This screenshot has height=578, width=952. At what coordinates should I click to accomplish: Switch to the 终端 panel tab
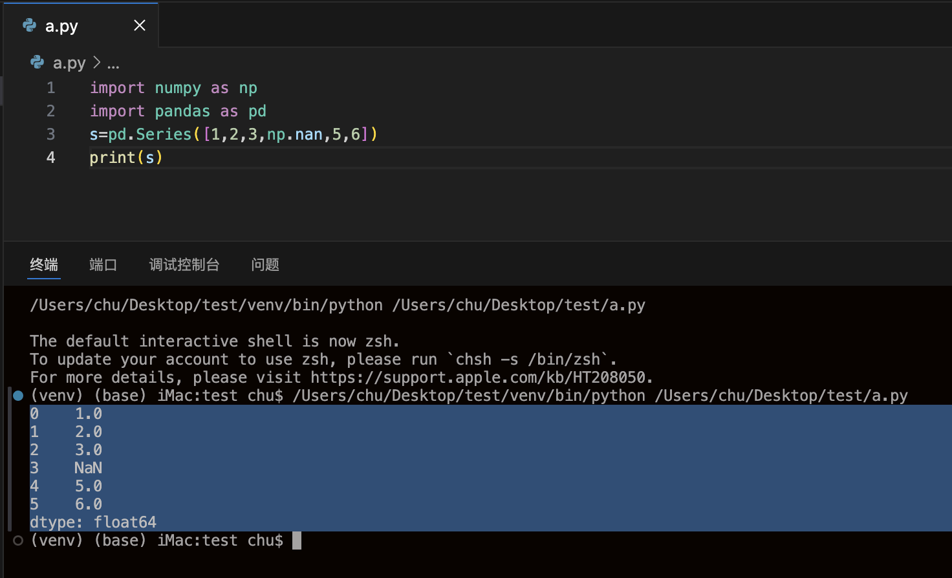44,264
